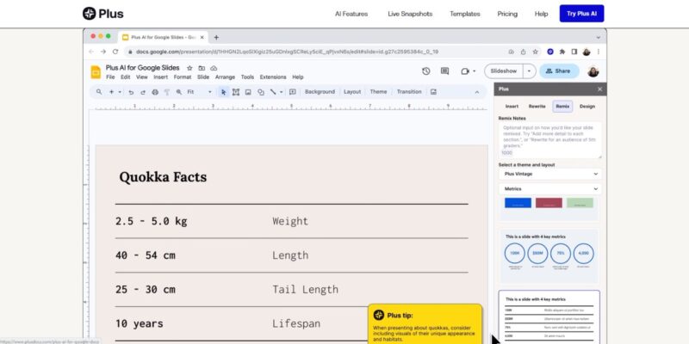The width and height of the screenshot is (689, 344).
Task: Reload the browser page
Action: click(x=115, y=52)
